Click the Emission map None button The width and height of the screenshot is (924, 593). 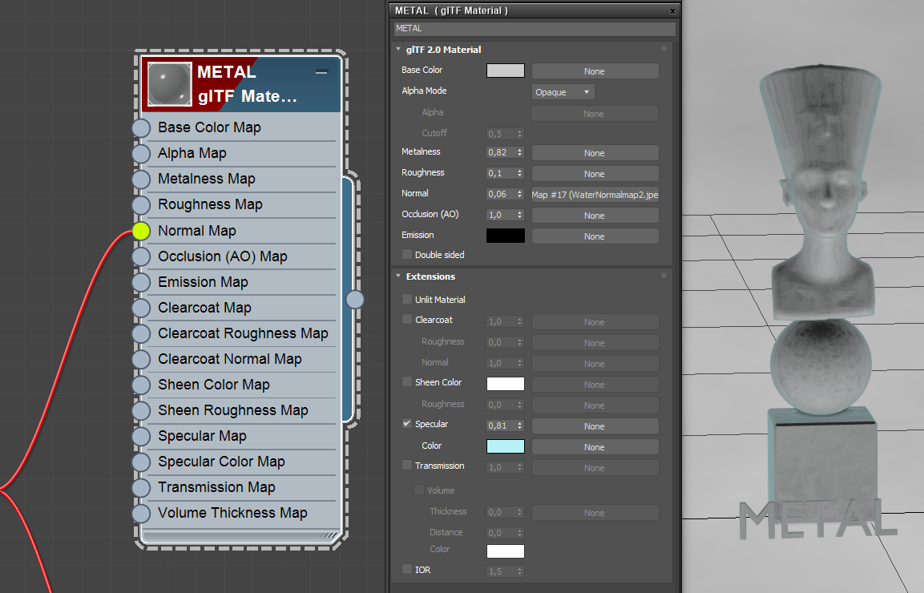[595, 236]
